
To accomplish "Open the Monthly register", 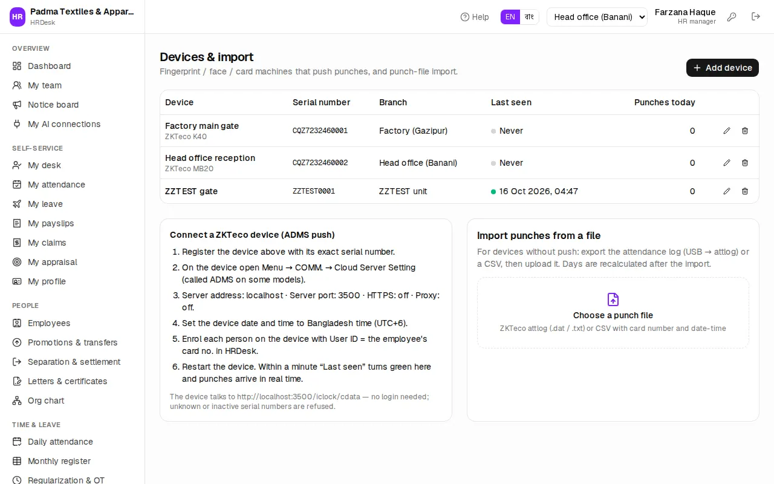I will [73, 461].
